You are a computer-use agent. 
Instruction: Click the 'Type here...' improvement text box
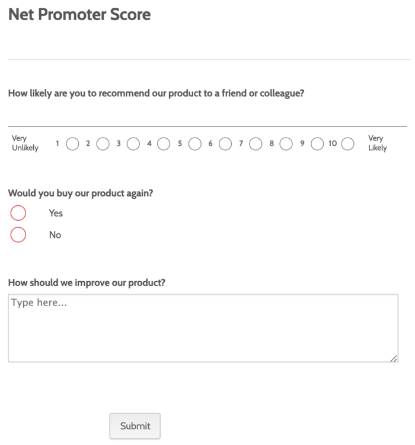coord(203,328)
